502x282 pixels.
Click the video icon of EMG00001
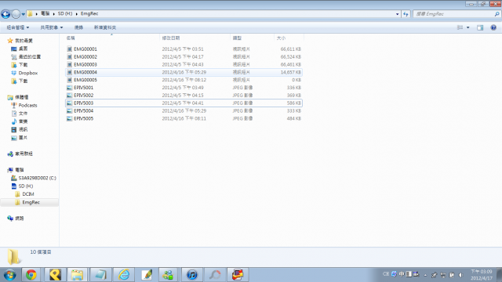(69, 49)
